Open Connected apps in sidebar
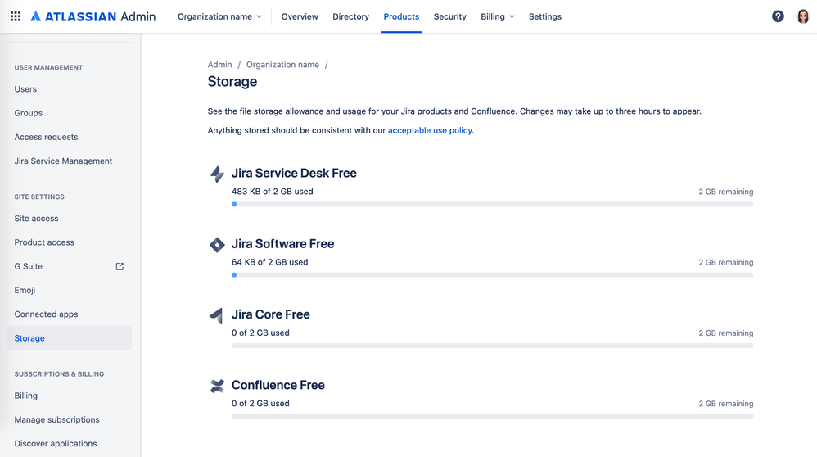This screenshot has width=817, height=457. (x=70, y=314)
